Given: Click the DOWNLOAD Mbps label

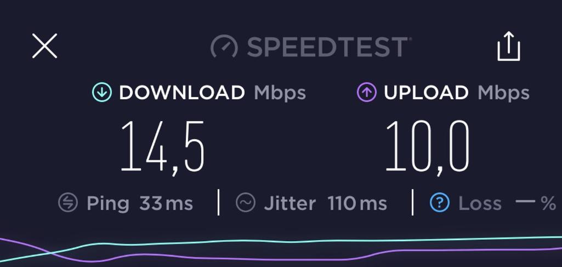Looking at the screenshot, I should (213, 93).
